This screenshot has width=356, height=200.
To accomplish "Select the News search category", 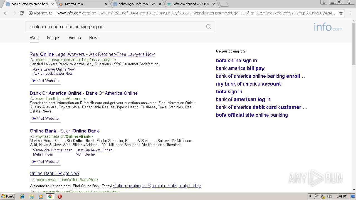I will pyautogui.click(x=94, y=38).
